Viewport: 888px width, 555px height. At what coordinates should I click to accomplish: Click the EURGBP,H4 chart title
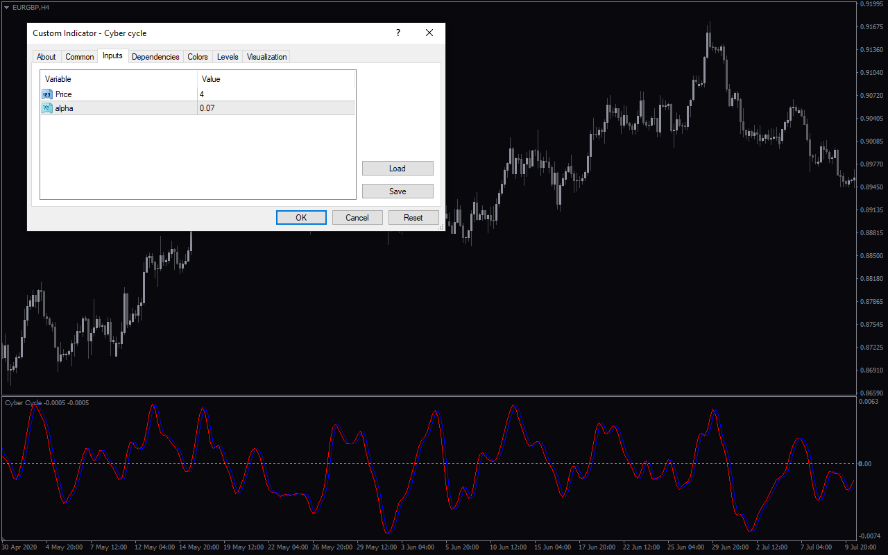coord(31,7)
